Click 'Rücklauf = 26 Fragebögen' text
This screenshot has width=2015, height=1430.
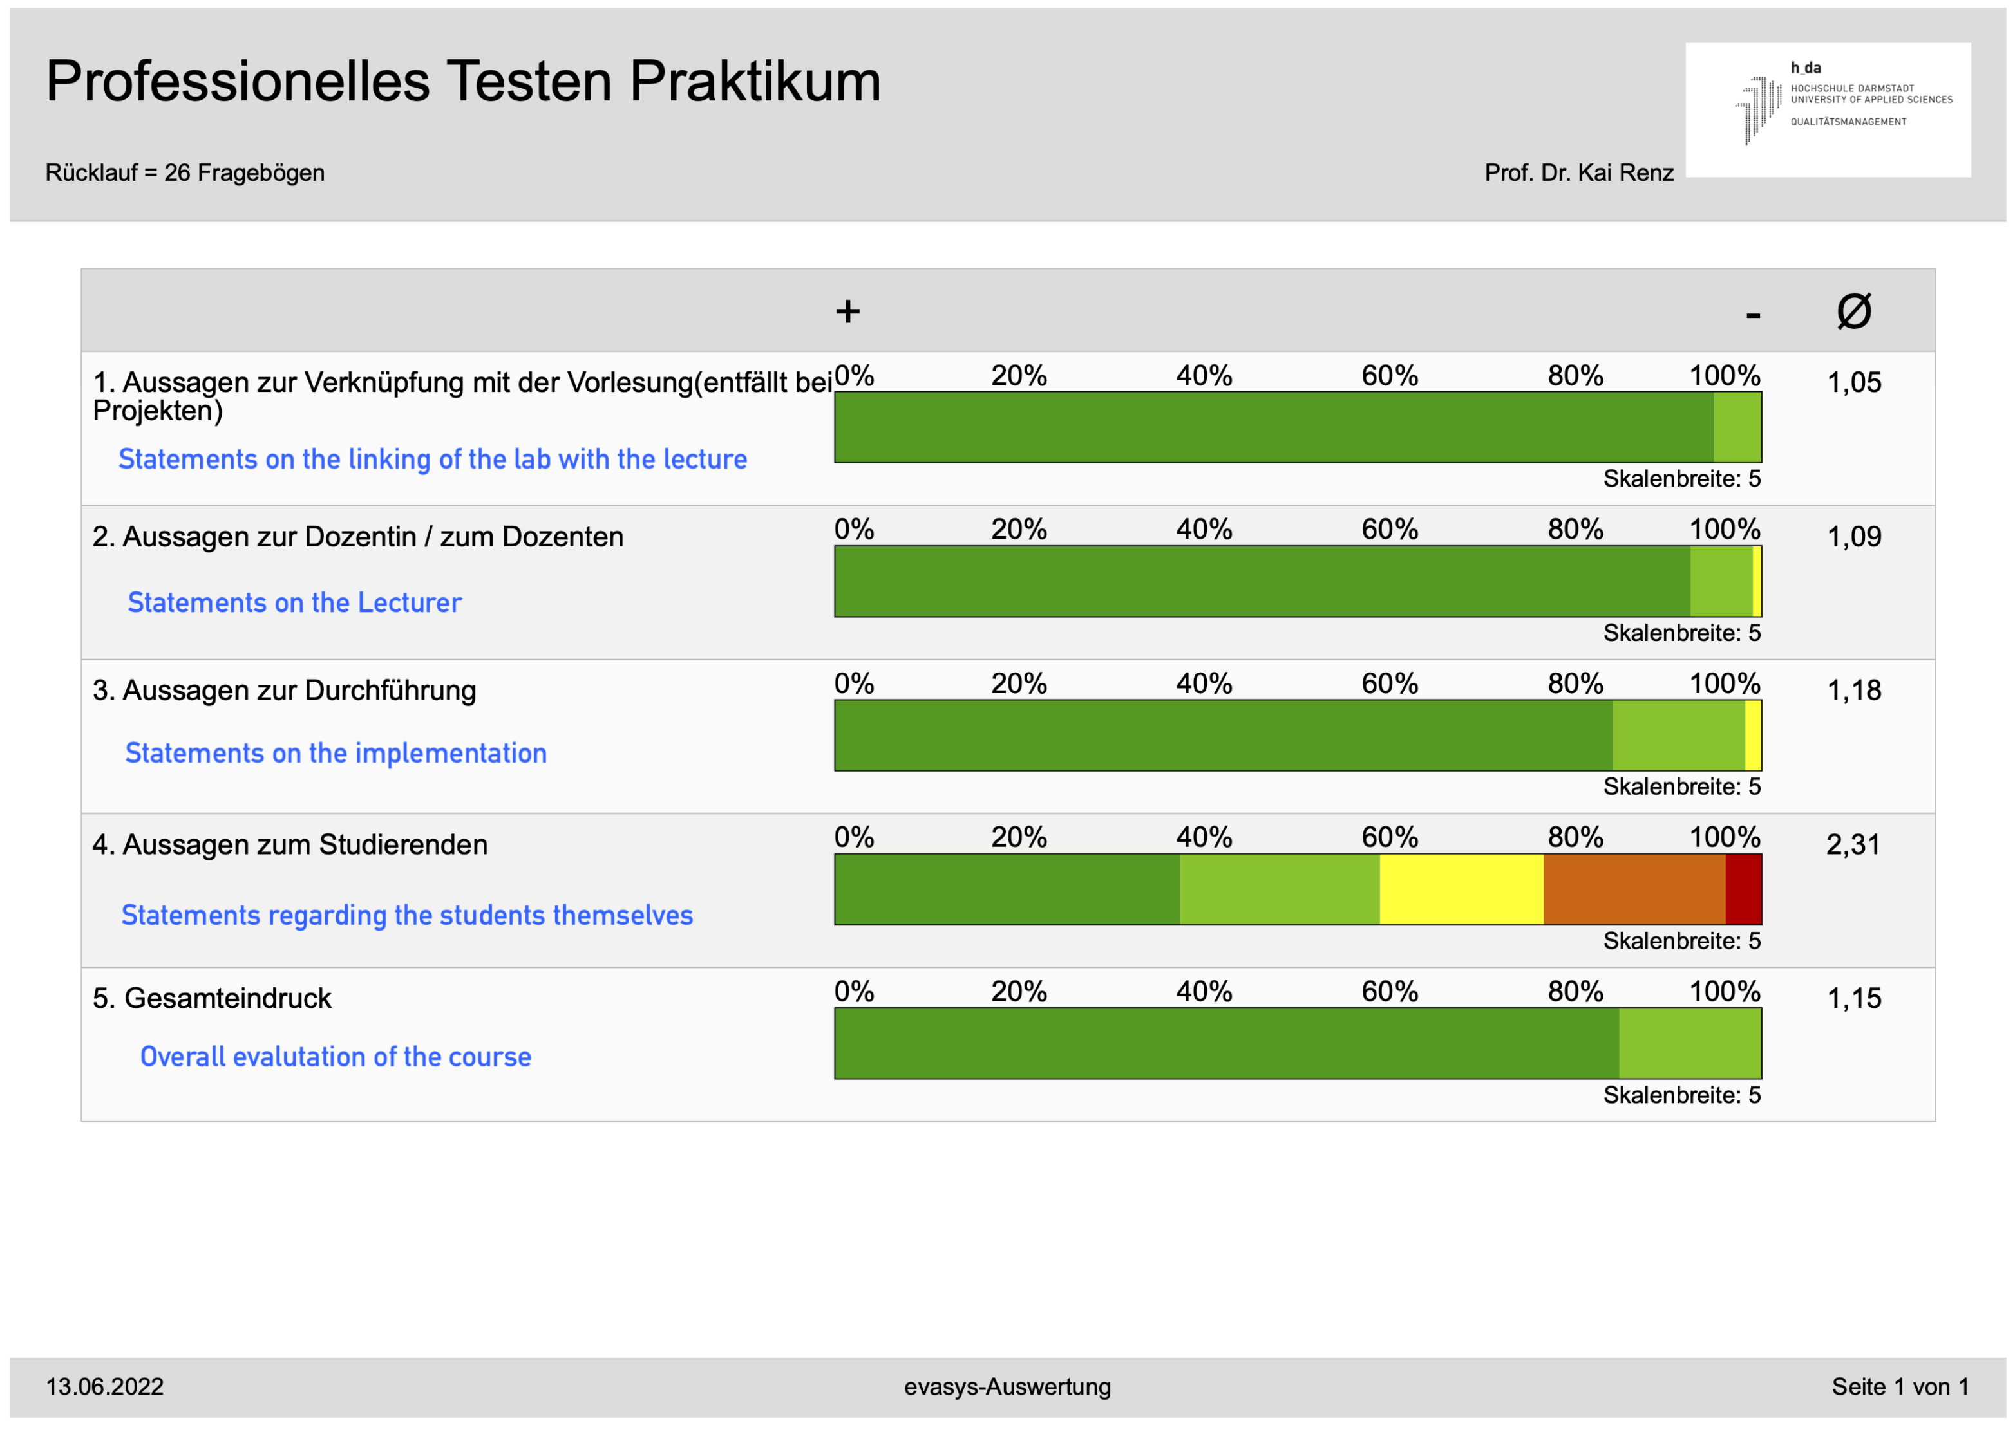185,172
